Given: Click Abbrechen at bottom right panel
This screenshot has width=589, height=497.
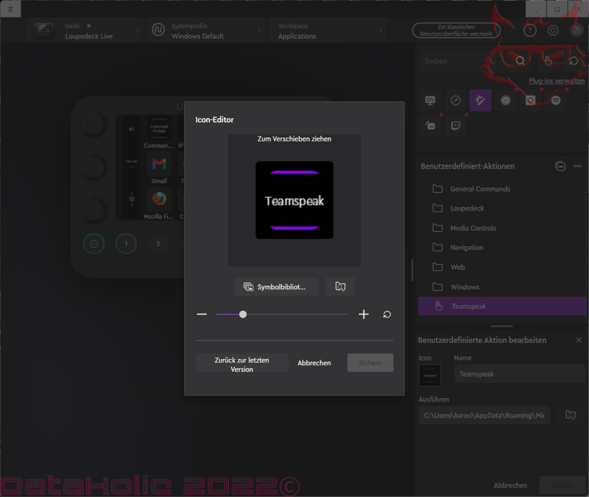Looking at the screenshot, I should [510, 485].
